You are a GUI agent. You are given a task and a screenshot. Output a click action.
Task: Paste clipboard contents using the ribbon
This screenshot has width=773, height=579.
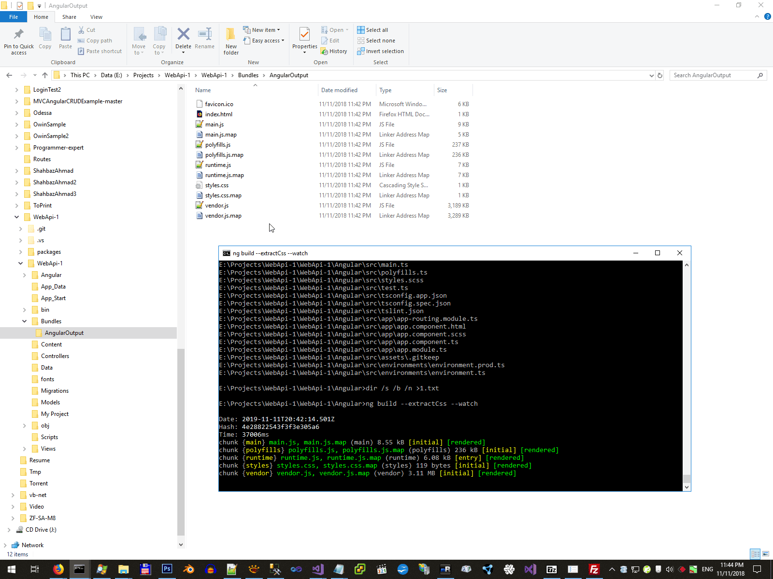pos(65,39)
